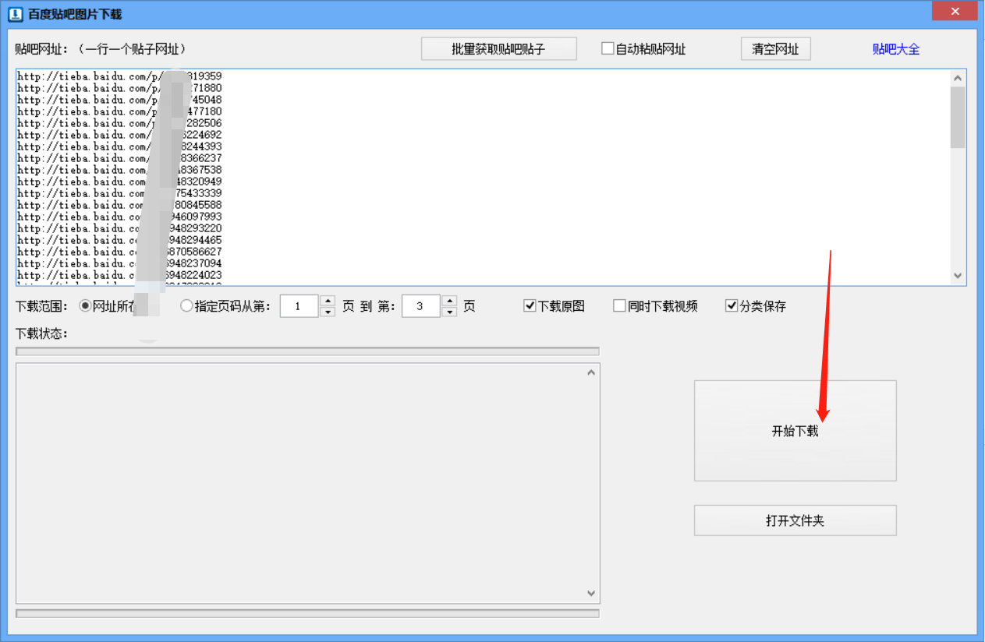Click the end page number field showing 3
Viewport: 985px width, 642px height.
420,305
